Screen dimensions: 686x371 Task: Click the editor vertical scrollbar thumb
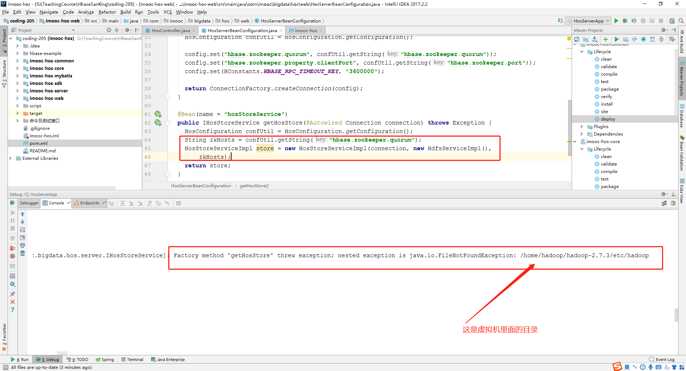coord(570,128)
